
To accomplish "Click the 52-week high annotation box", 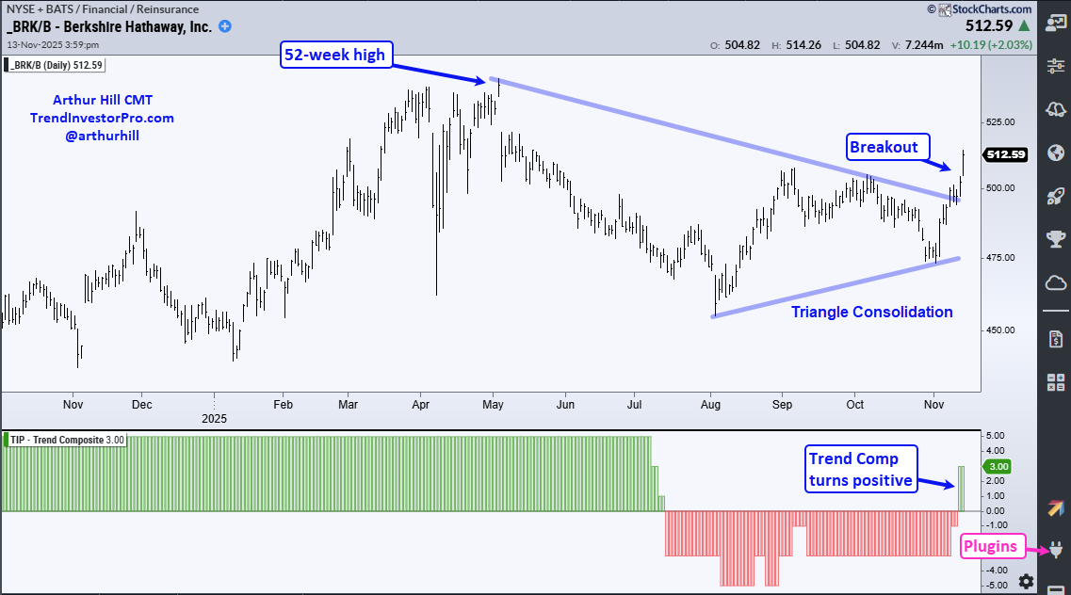I will [x=334, y=55].
